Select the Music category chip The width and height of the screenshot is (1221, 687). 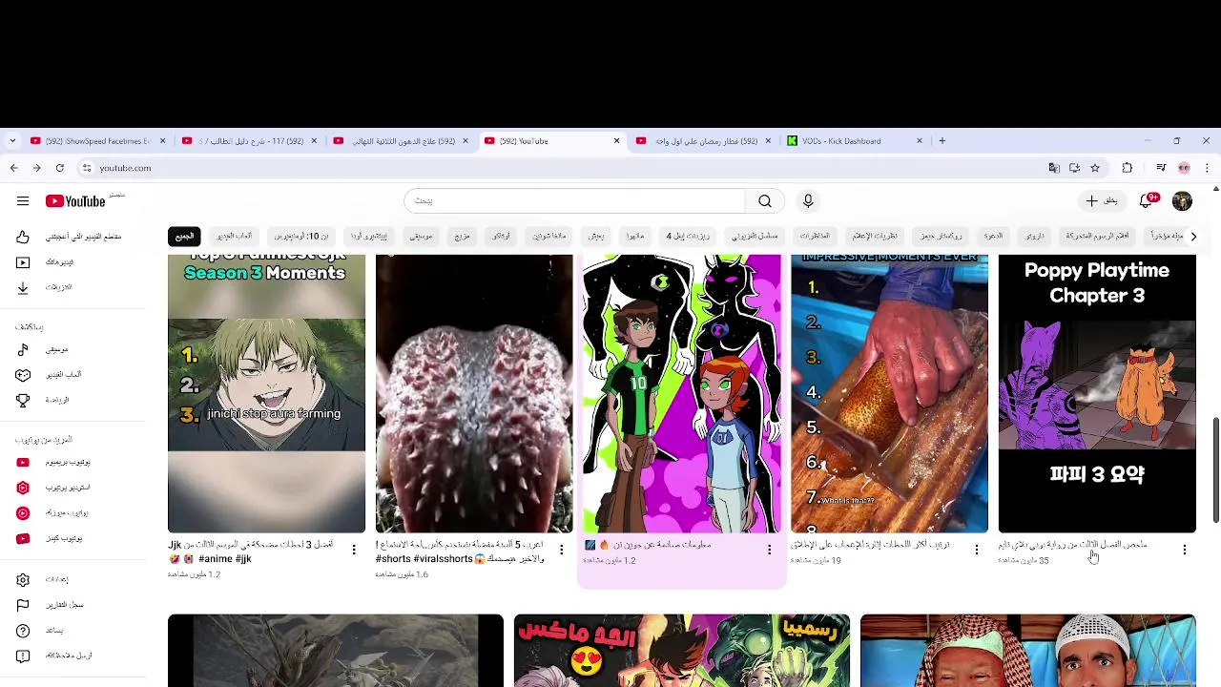[421, 236]
